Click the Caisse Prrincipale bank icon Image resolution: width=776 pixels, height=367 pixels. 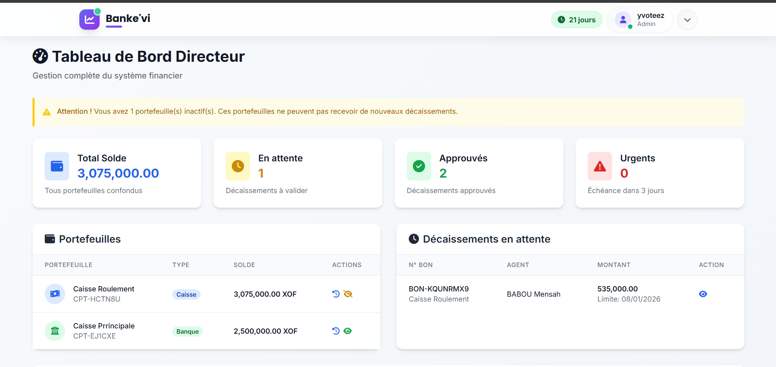pos(55,331)
